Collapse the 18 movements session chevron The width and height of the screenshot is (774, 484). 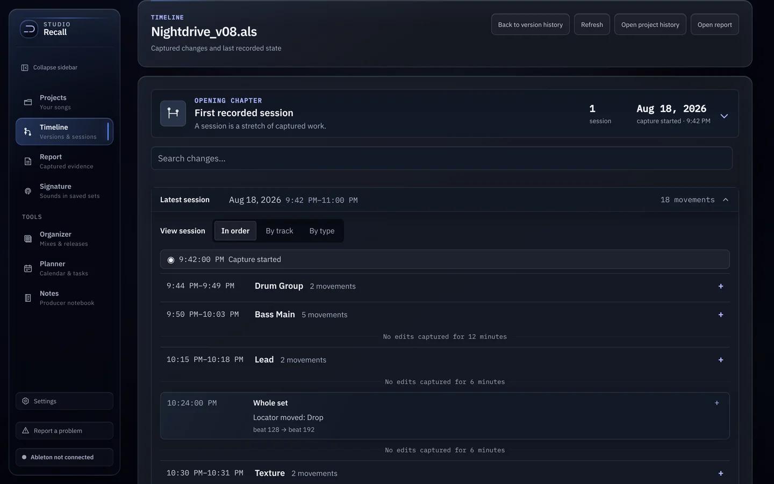pos(726,200)
